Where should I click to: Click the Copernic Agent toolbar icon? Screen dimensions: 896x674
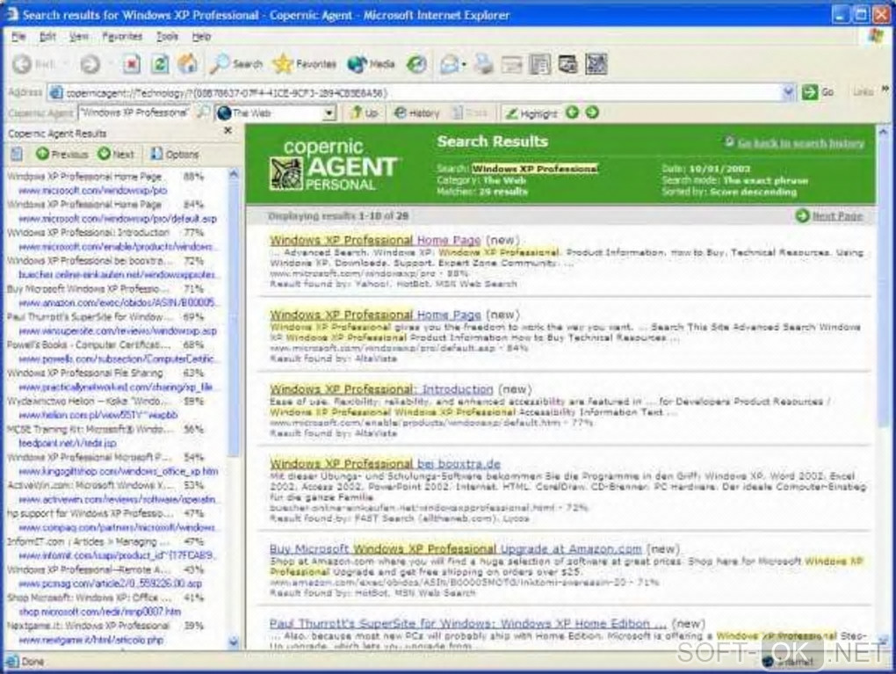[568, 64]
